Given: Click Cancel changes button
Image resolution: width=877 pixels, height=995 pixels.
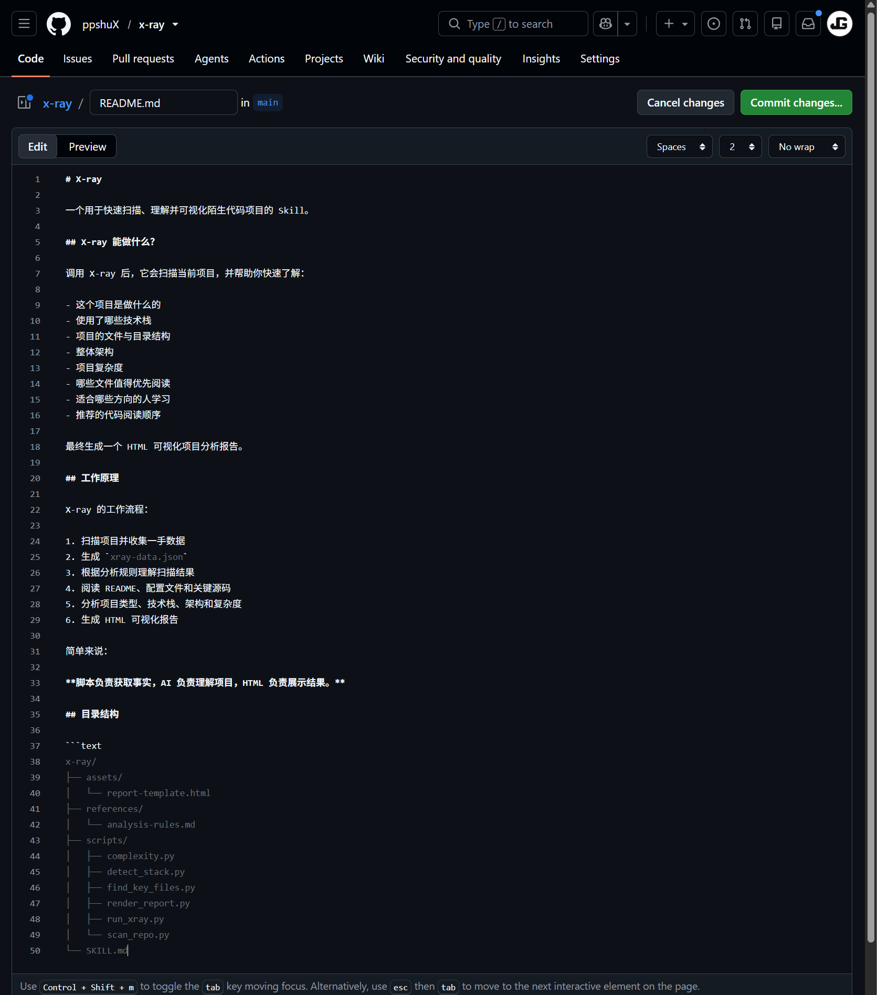Looking at the screenshot, I should [x=685, y=102].
